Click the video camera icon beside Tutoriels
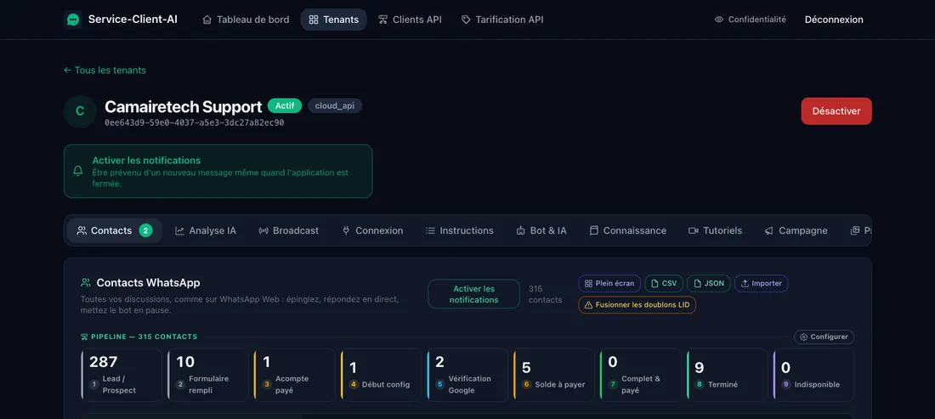 coord(694,230)
